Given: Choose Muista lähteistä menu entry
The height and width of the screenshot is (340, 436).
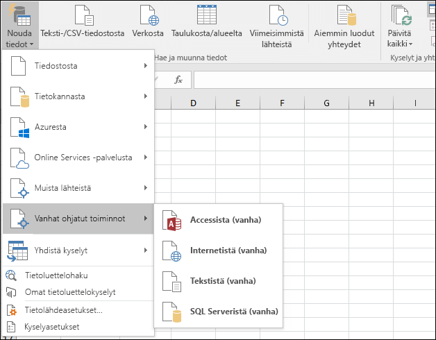Looking at the screenshot, I should pos(78,188).
